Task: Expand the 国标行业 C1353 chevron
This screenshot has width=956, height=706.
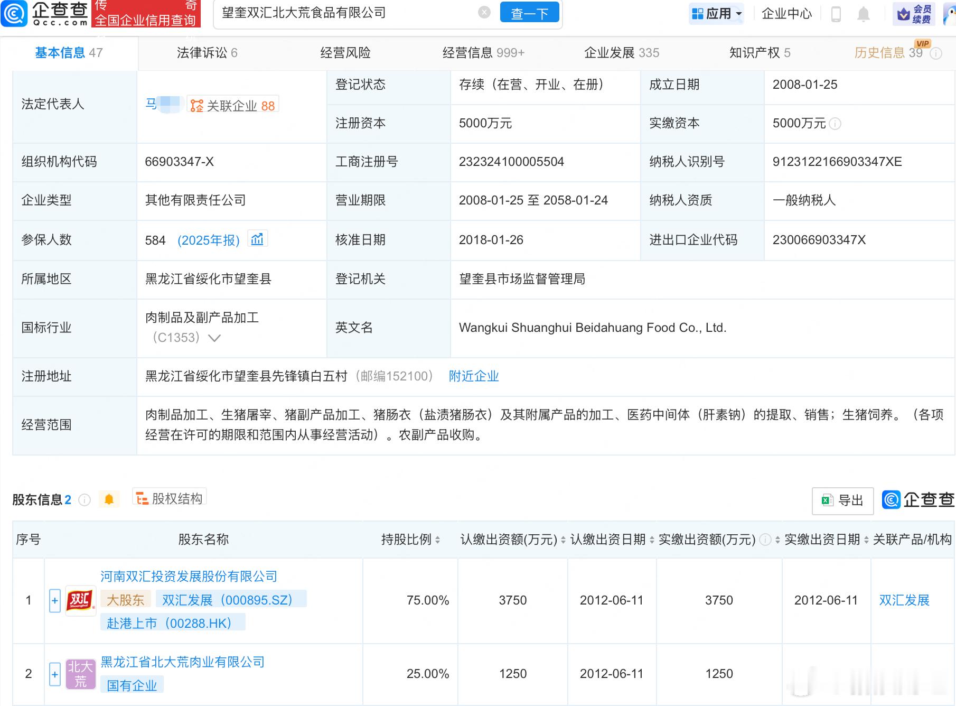Action: tap(214, 338)
